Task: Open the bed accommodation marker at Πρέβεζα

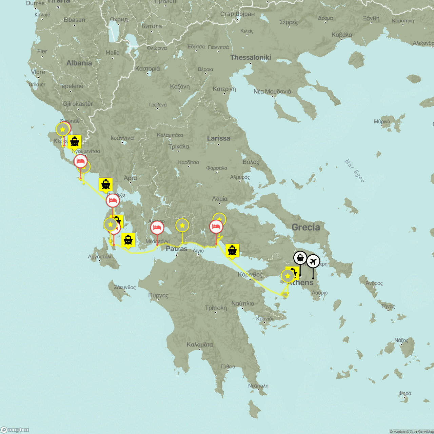Action: tap(113, 201)
